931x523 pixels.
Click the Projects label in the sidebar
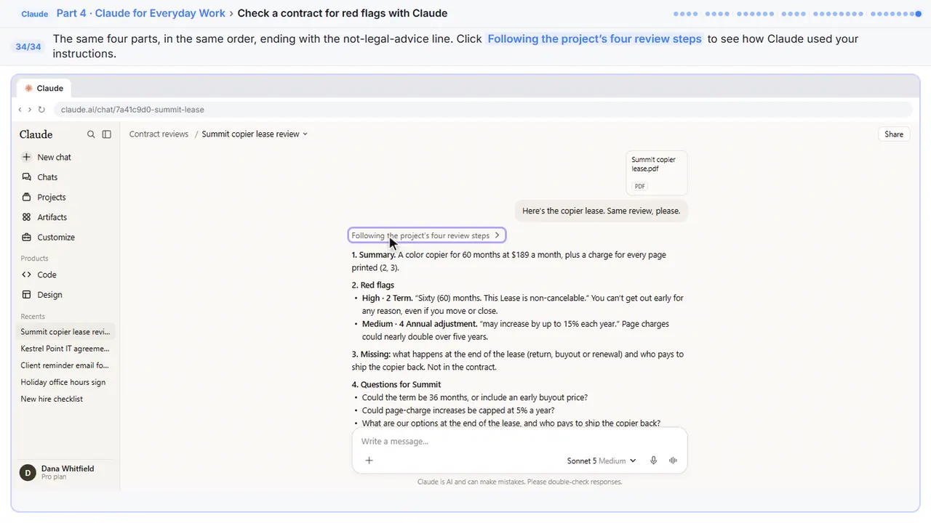click(x=52, y=197)
